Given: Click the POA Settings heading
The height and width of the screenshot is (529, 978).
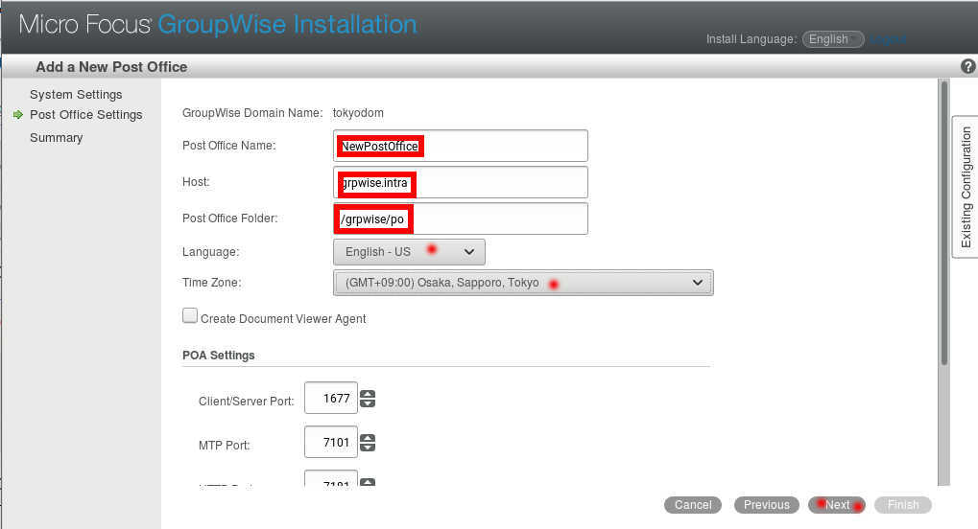Looking at the screenshot, I should (x=218, y=356).
